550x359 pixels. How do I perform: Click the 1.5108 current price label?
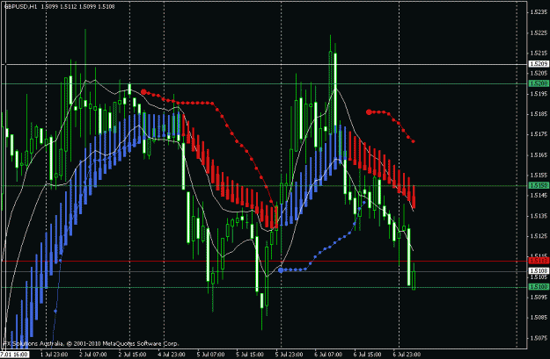point(539,271)
